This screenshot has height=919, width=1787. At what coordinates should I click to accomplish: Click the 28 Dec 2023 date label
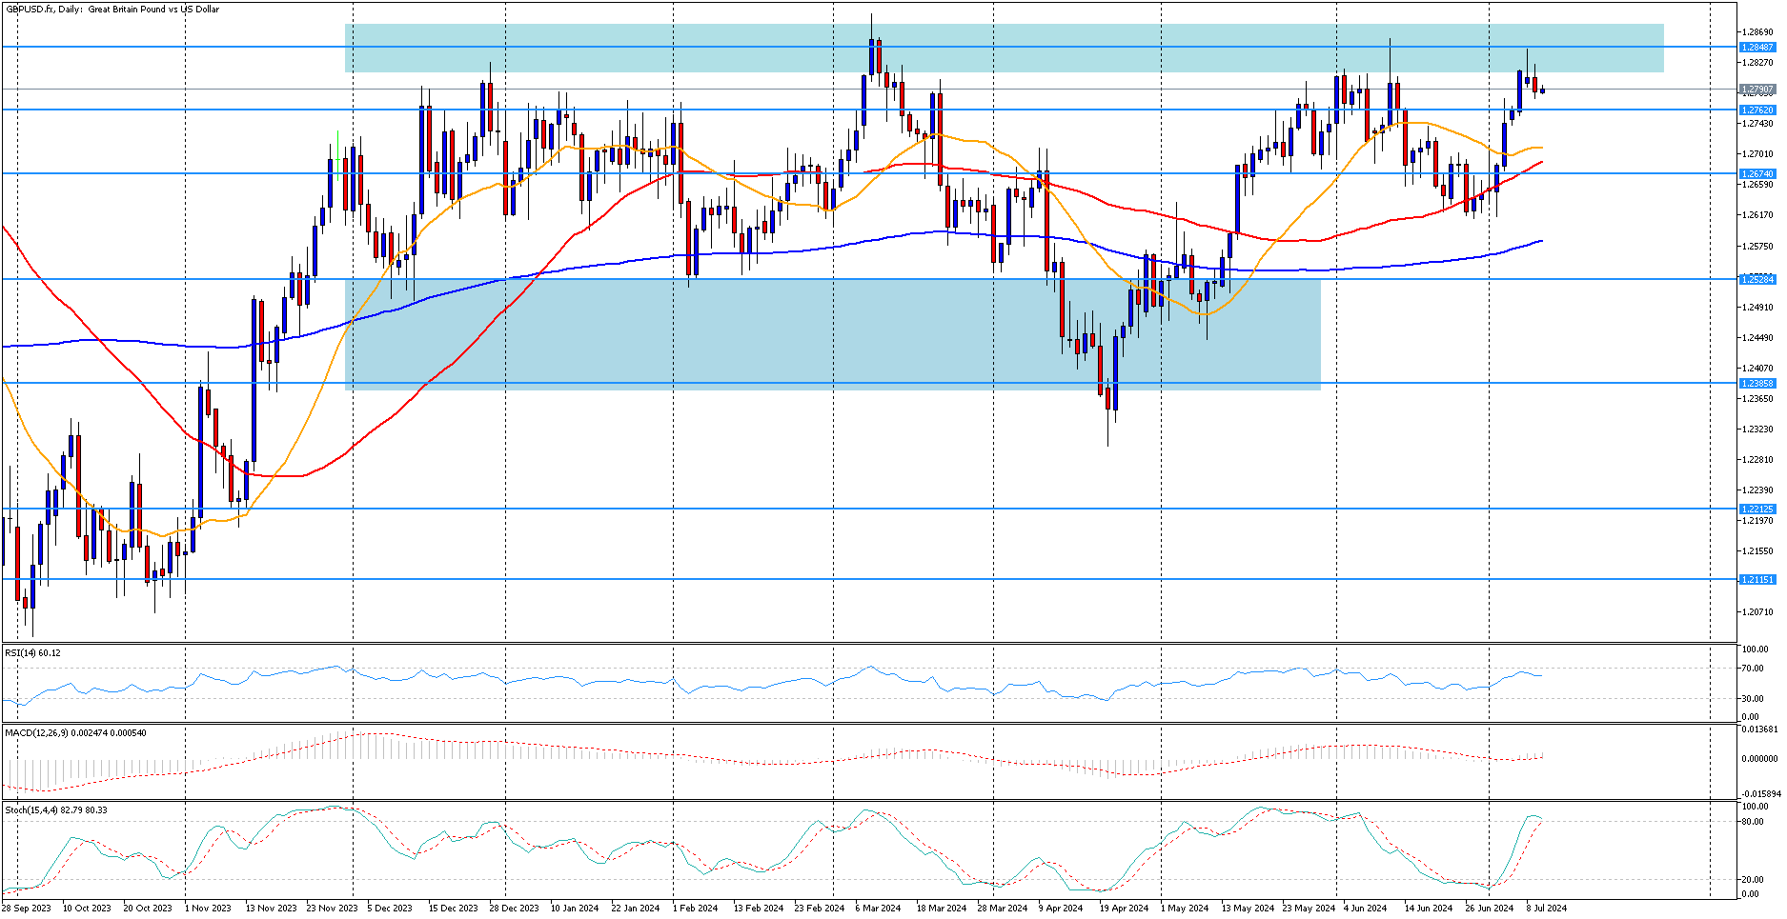pyautogui.click(x=514, y=909)
